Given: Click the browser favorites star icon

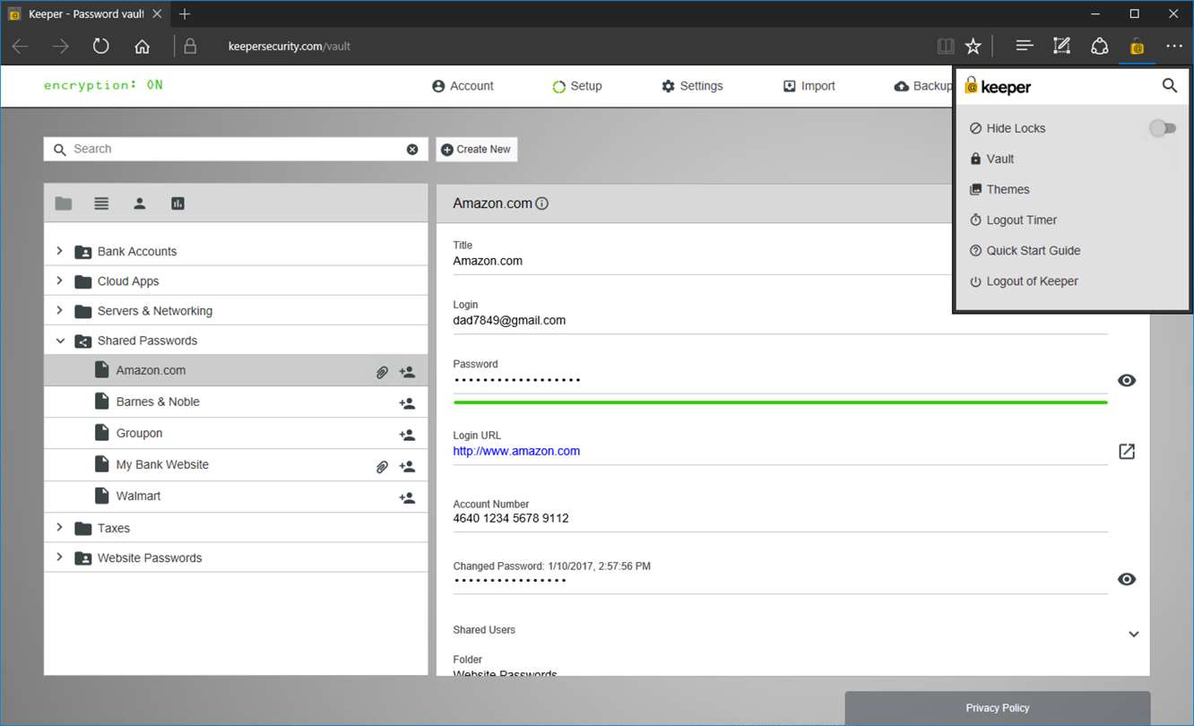Looking at the screenshot, I should tap(973, 46).
